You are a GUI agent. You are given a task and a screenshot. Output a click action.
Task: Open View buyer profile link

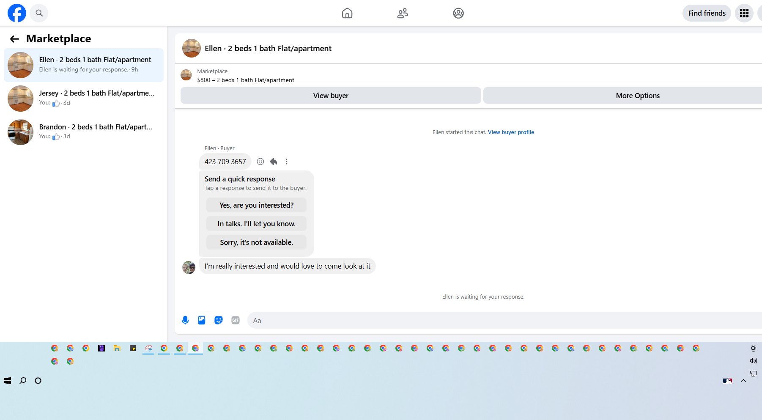click(x=511, y=132)
